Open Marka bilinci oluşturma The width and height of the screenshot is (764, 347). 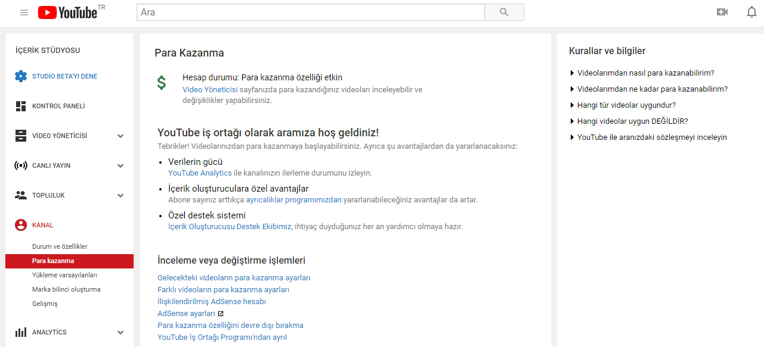coord(66,289)
